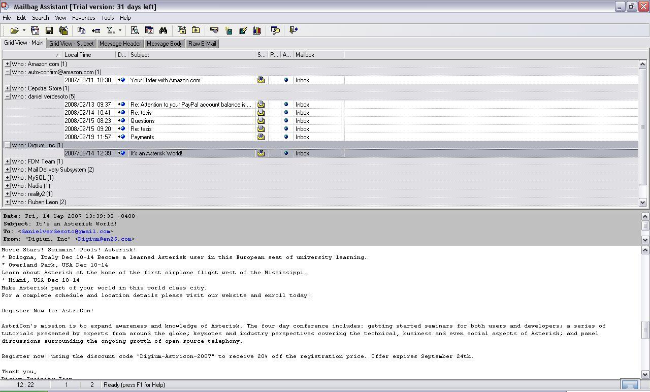This screenshot has height=392, width=650.
Task: Open the filter icon's dropdown arrow
Action: (120, 30)
